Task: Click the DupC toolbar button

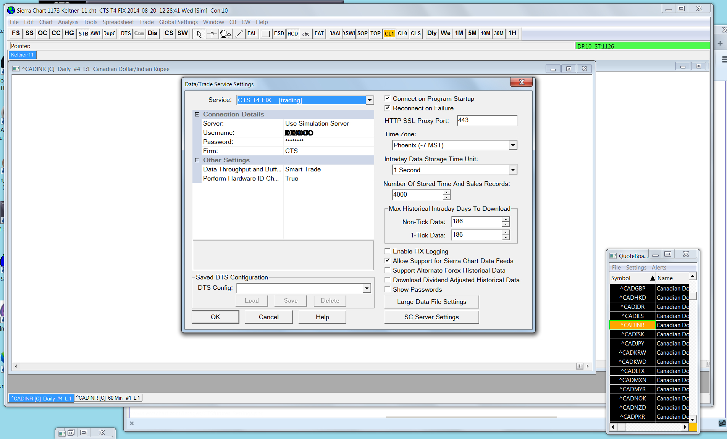Action: pos(110,34)
